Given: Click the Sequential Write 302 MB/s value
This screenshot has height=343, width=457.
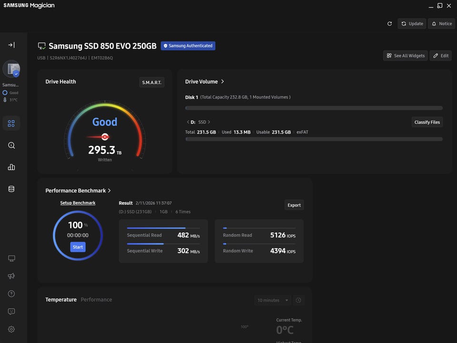Looking at the screenshot, I should click(189, 251).
